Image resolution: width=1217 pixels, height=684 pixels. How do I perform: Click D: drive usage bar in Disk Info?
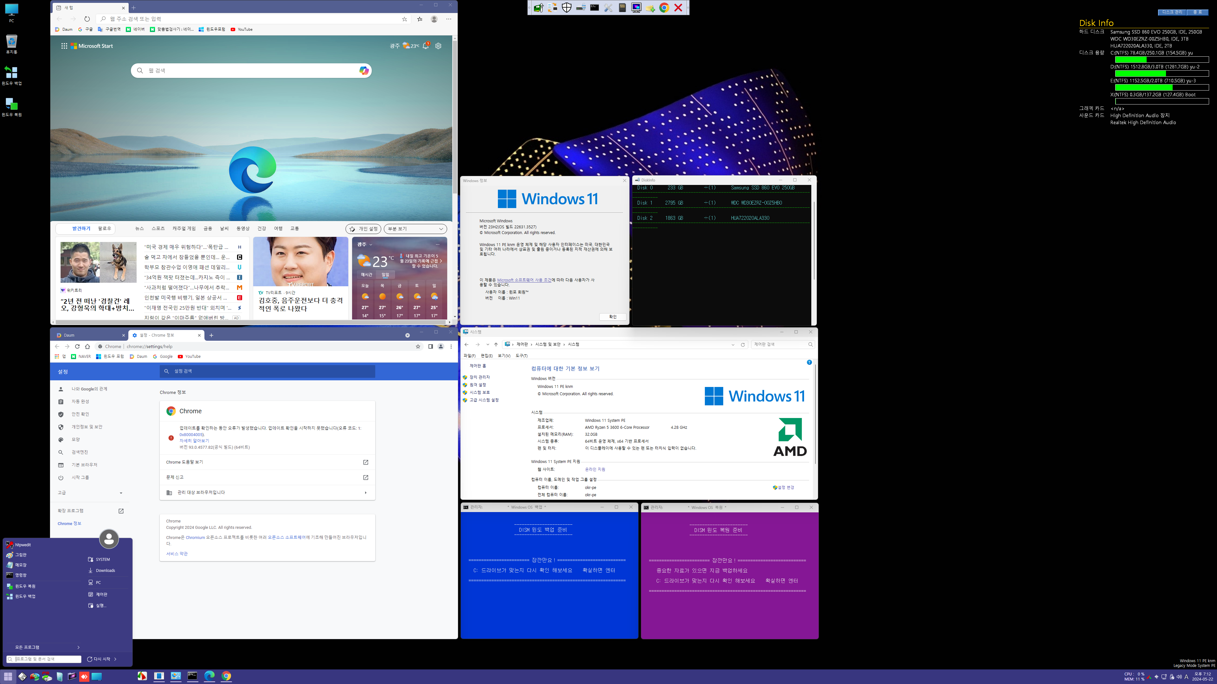pos(1162,74)
